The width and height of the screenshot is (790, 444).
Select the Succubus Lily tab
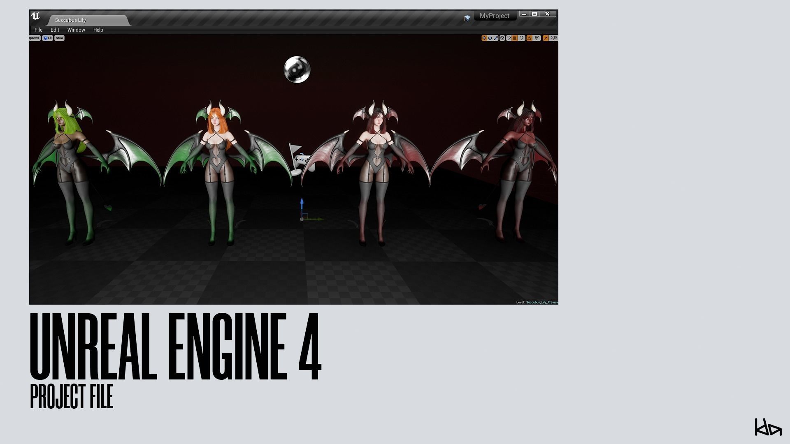point(70,20)
